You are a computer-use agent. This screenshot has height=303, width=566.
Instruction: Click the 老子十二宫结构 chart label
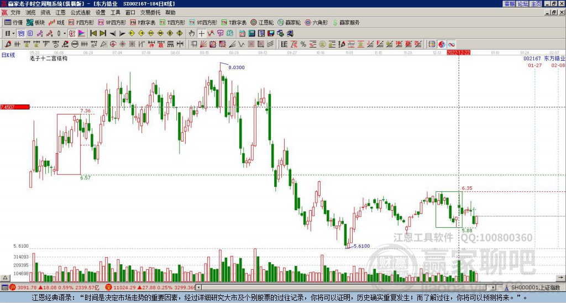[x=49, y=58]
